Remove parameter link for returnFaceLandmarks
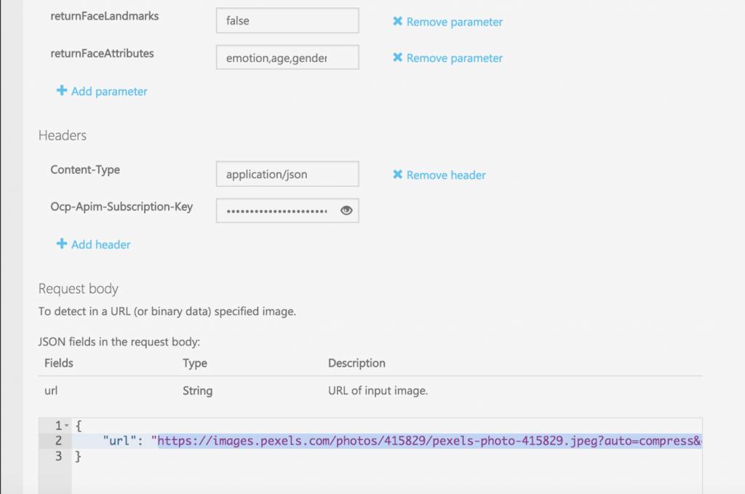745x494 pixels. [454, 22]
